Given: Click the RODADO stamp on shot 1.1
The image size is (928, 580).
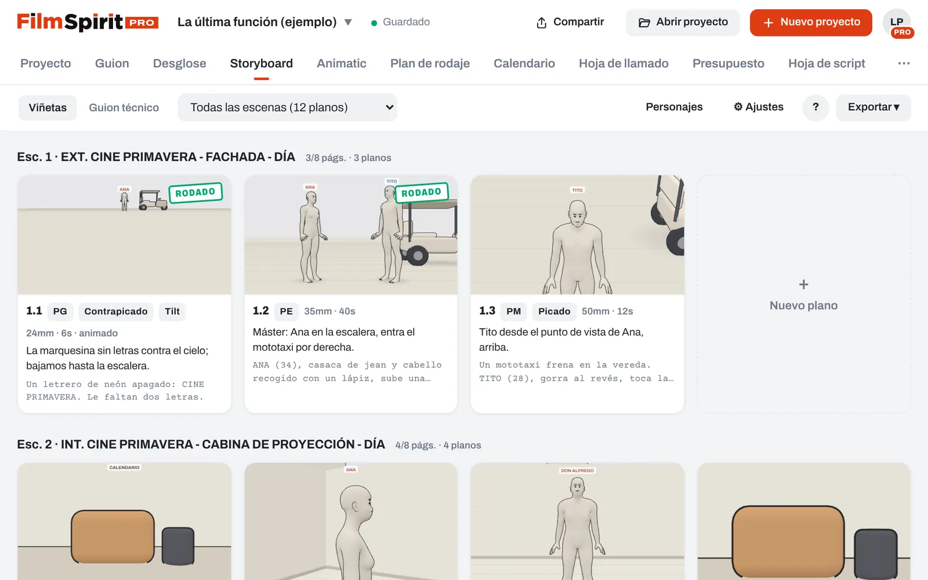Looking at the screenshot, I should [195, 193].
